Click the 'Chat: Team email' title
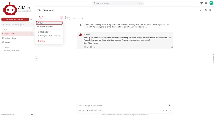Image resolution: width=215 pixels, height=117 pixels. 46,10
